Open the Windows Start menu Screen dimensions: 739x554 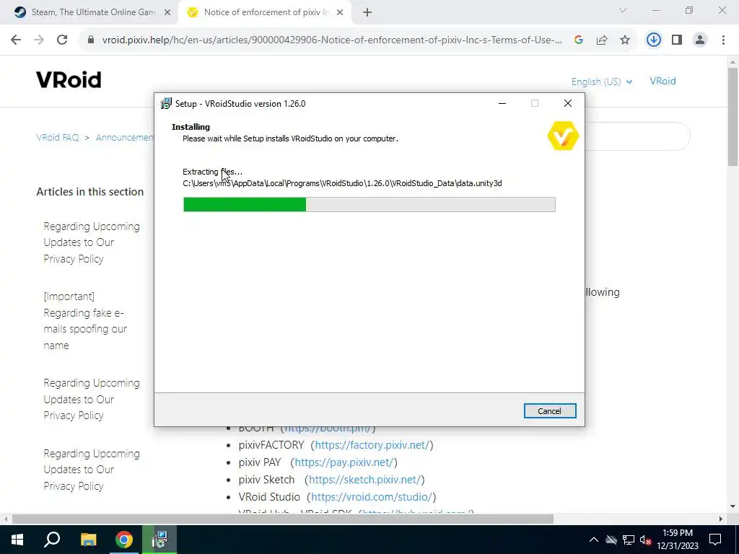17,540
